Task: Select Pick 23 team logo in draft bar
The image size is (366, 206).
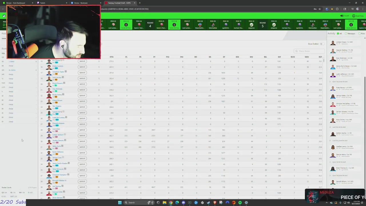Action: 126,25
